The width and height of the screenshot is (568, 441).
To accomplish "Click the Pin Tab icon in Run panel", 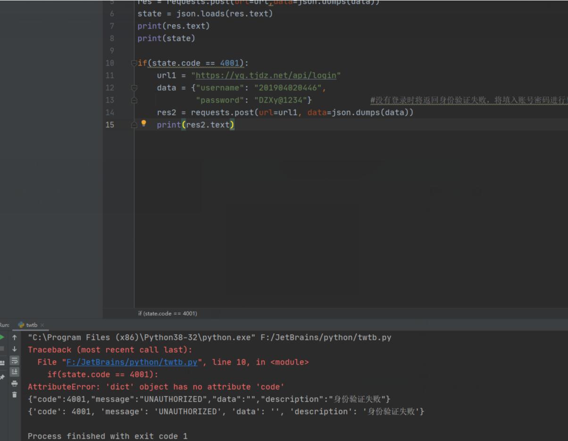I will [2, 377].
